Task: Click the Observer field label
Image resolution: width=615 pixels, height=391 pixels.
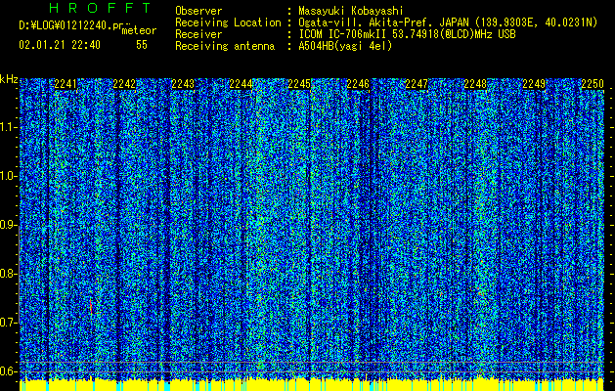Action: [x=198, y=11]
